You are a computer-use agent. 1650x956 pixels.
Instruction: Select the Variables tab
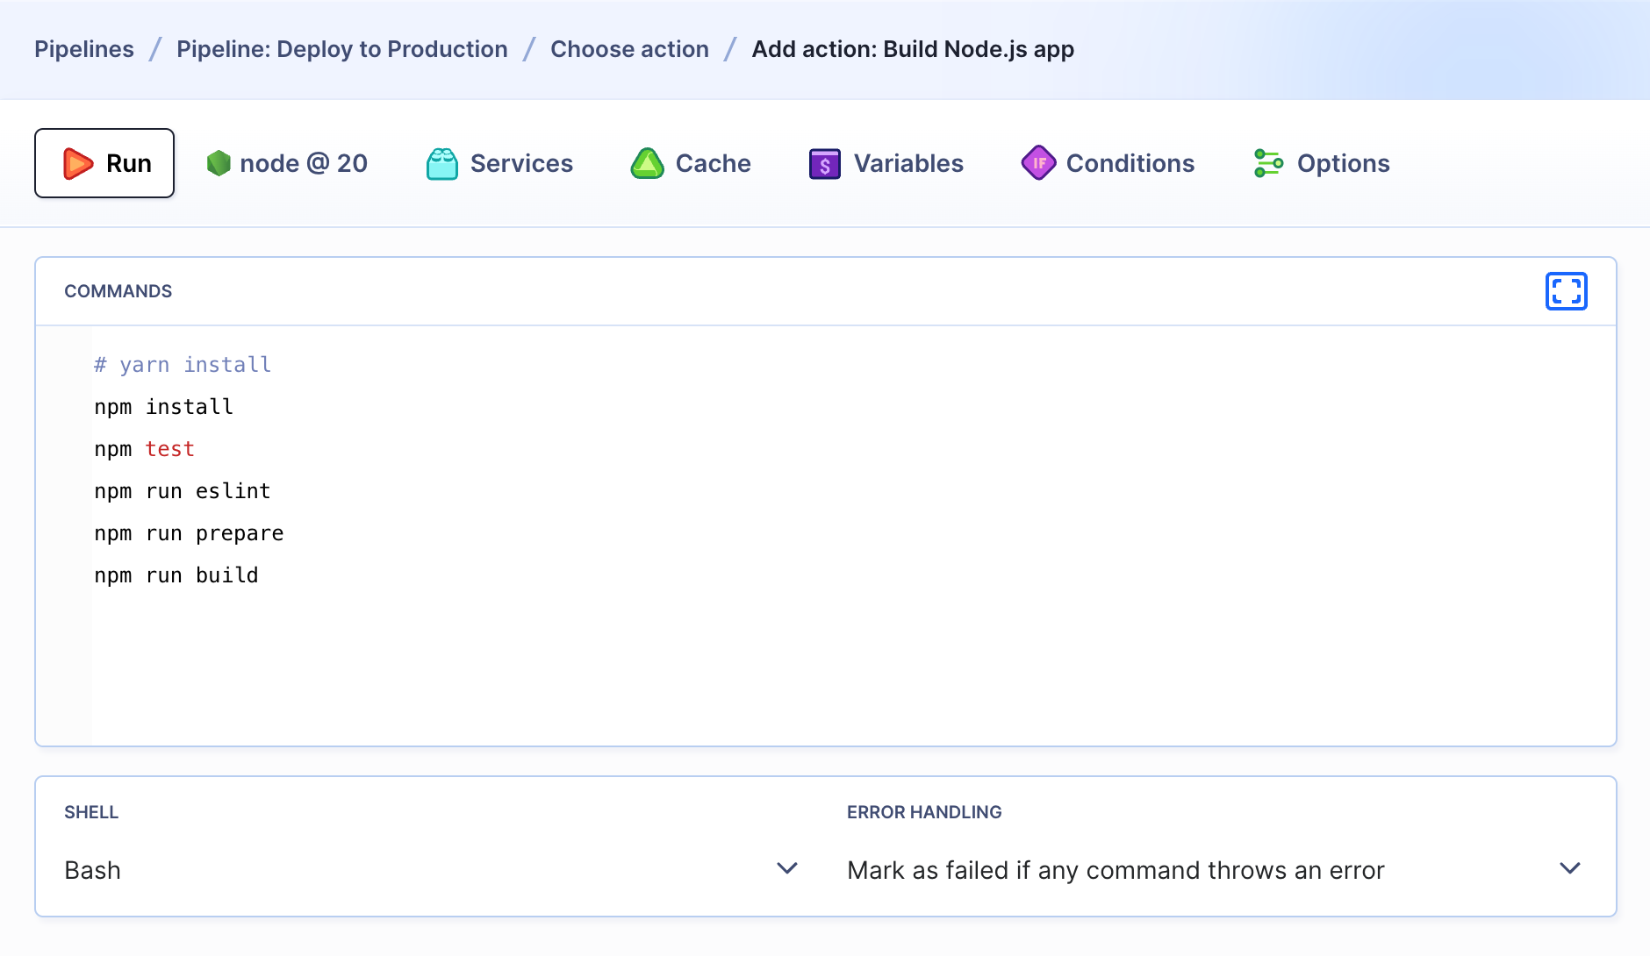886,163
